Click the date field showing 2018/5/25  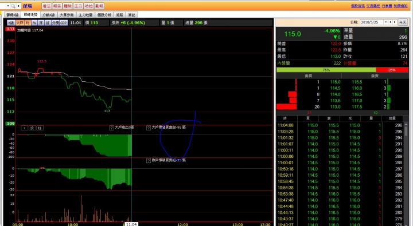tap(371, 22)
